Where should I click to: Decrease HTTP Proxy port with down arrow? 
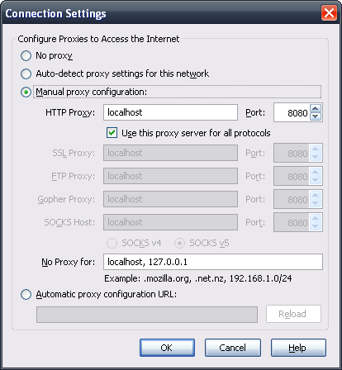[x=316, y=116]
